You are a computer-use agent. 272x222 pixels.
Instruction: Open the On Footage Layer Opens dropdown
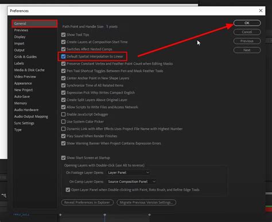129,173
